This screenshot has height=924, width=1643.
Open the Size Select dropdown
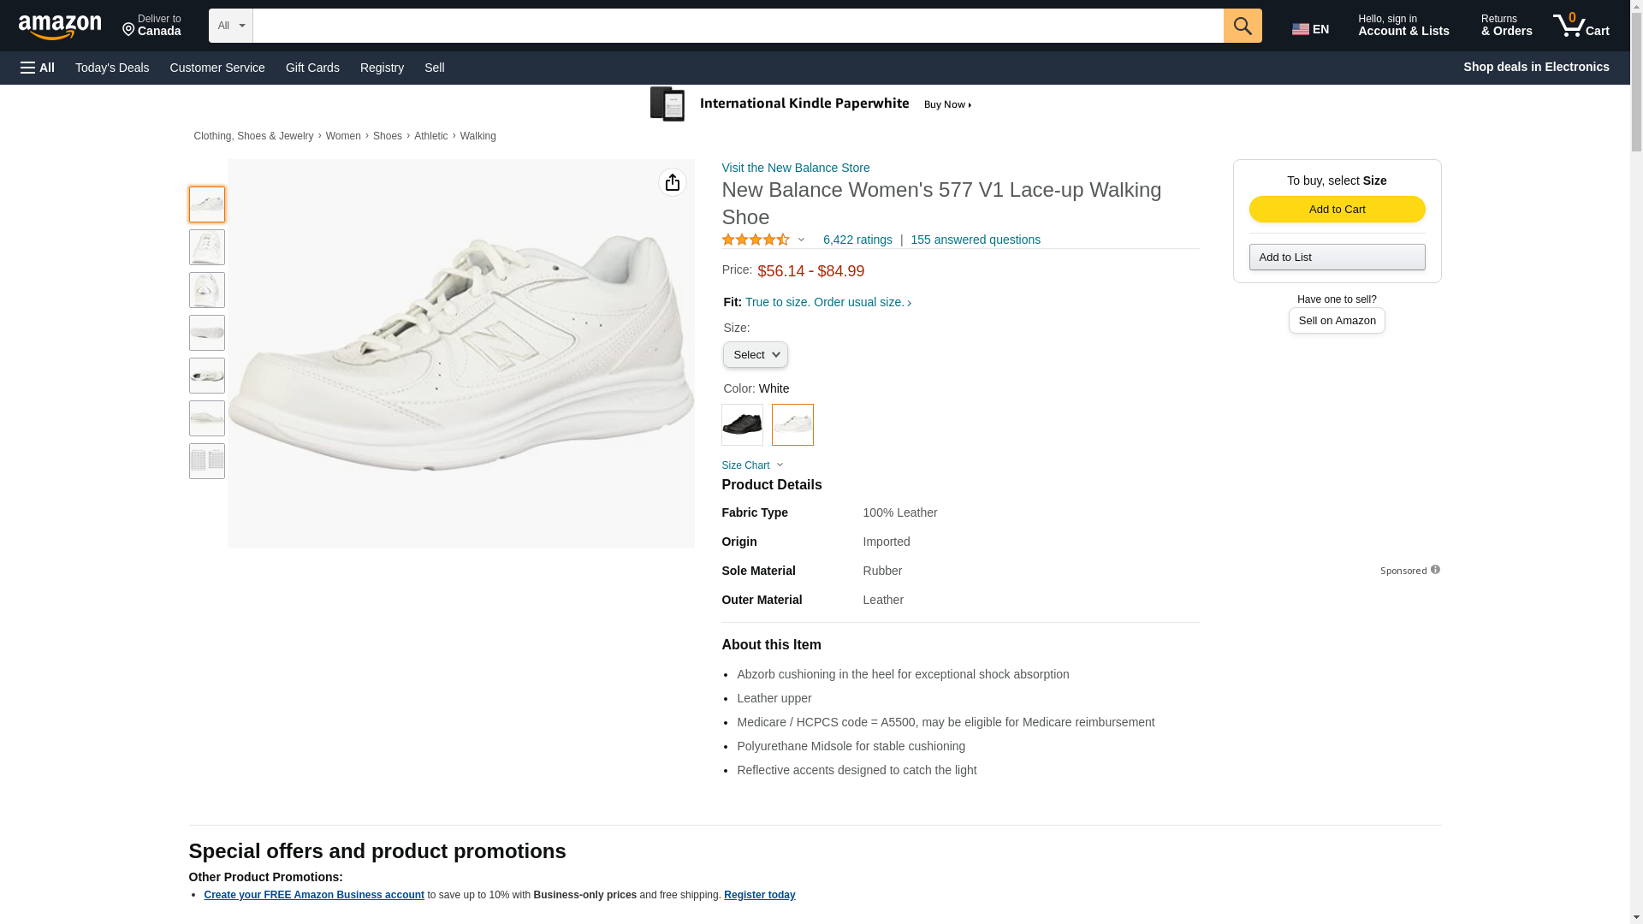click(755, 355)
